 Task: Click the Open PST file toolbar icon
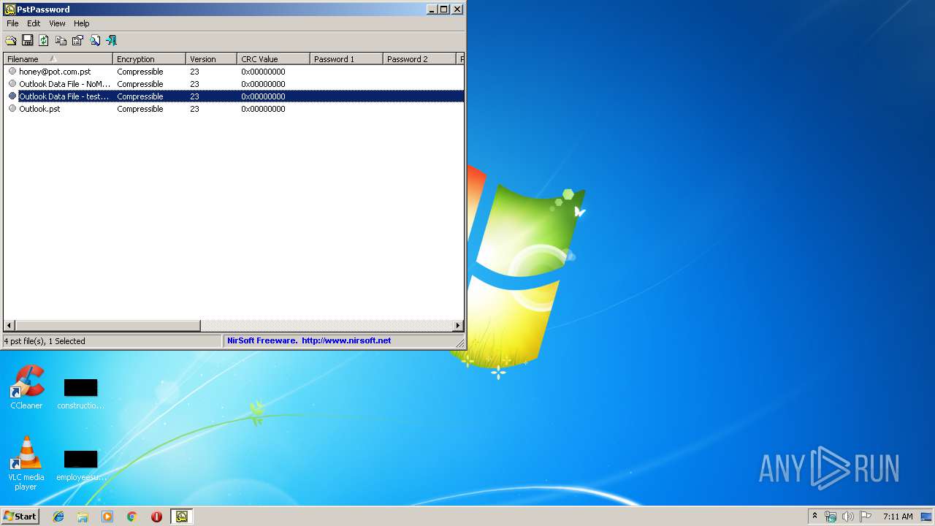[x=11, y=40]
